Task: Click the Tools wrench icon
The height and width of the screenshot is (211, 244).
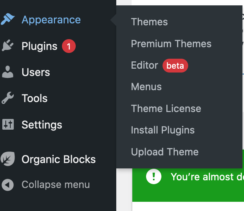Action: (8, 98)
